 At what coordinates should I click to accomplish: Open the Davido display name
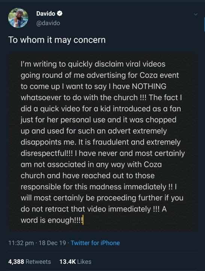[46, 14]
